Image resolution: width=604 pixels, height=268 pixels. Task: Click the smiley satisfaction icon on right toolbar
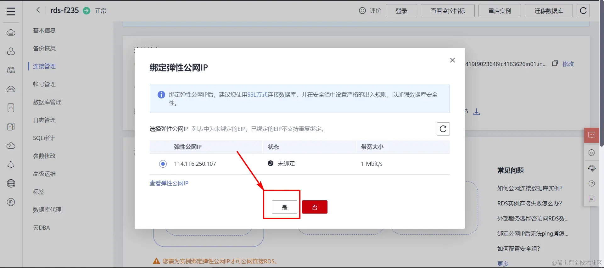592,153
